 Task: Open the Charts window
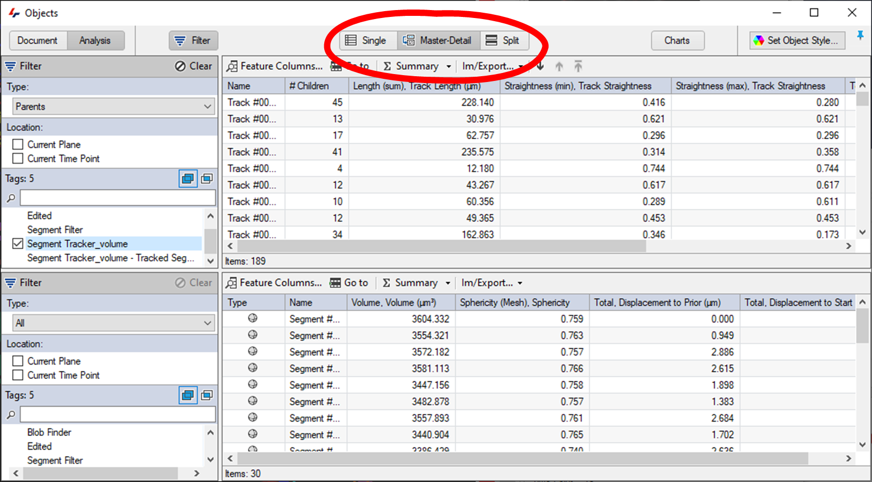(678, 40)
